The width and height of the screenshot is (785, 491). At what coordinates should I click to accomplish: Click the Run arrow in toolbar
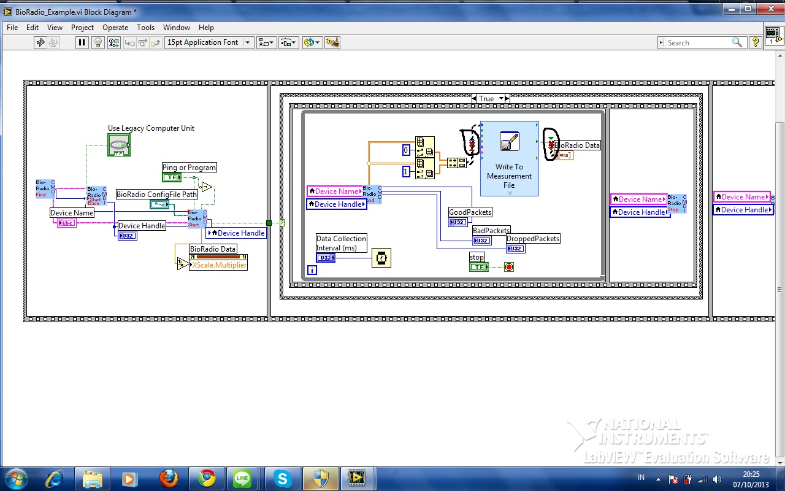(40, 42)
